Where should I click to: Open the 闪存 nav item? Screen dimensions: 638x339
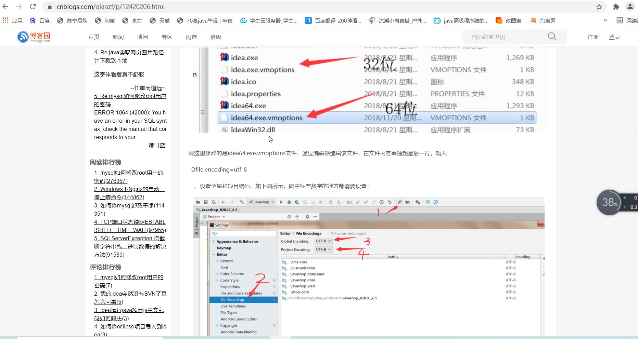[x=191, y=37]
